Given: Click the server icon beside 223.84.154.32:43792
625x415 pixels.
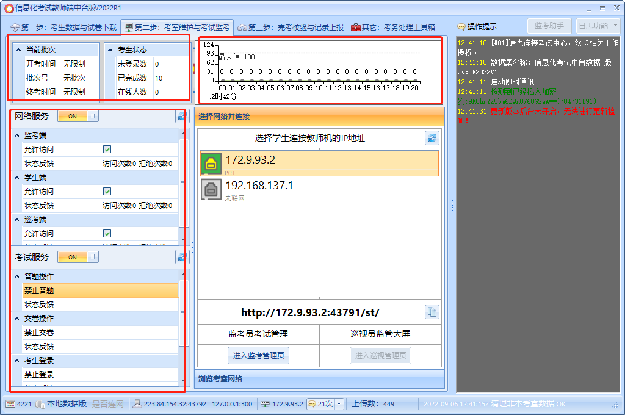Looking at the screenshot, I should point(137,404).
